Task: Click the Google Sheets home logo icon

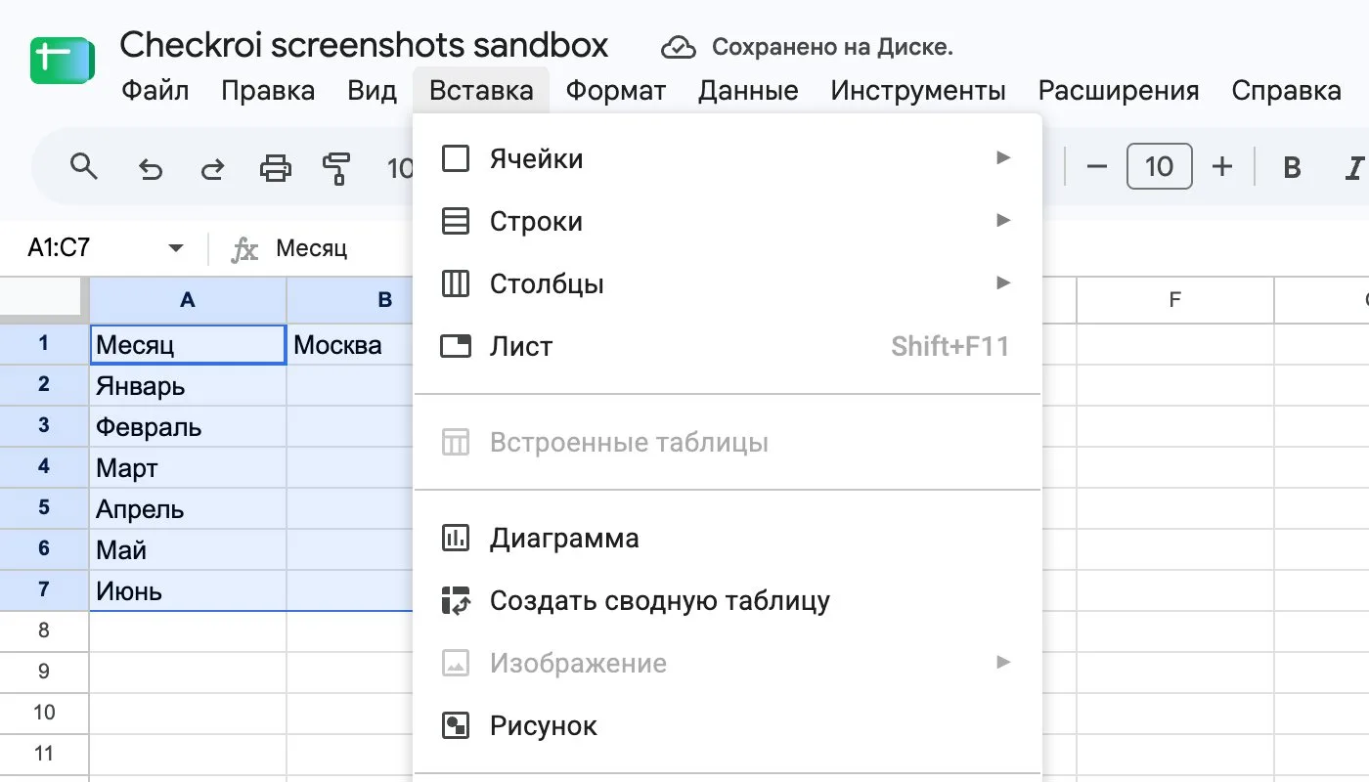Action: [x=63, y=61]
